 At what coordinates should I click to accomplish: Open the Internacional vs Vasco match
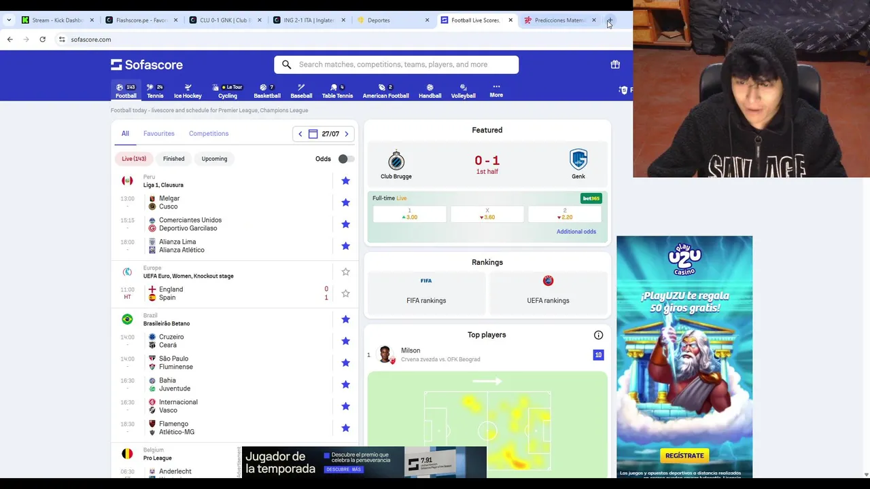point(234,406)
